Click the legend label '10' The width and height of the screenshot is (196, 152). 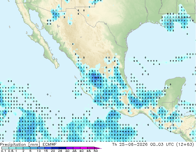(39, 151)
